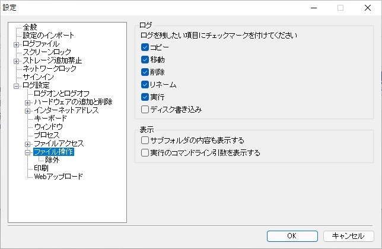Expand the ハードウェアの追加と削除 node
382x249 pixels.
[x=27, y=103]
